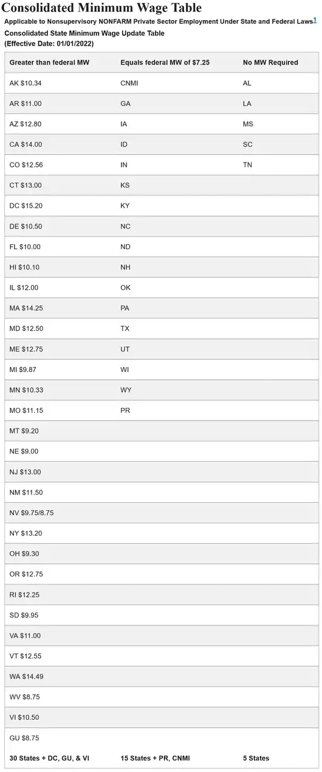The image size is (322, 772).
Task: Select the CNMI cell
Action: pyautogui.click(x=129, y=83)
